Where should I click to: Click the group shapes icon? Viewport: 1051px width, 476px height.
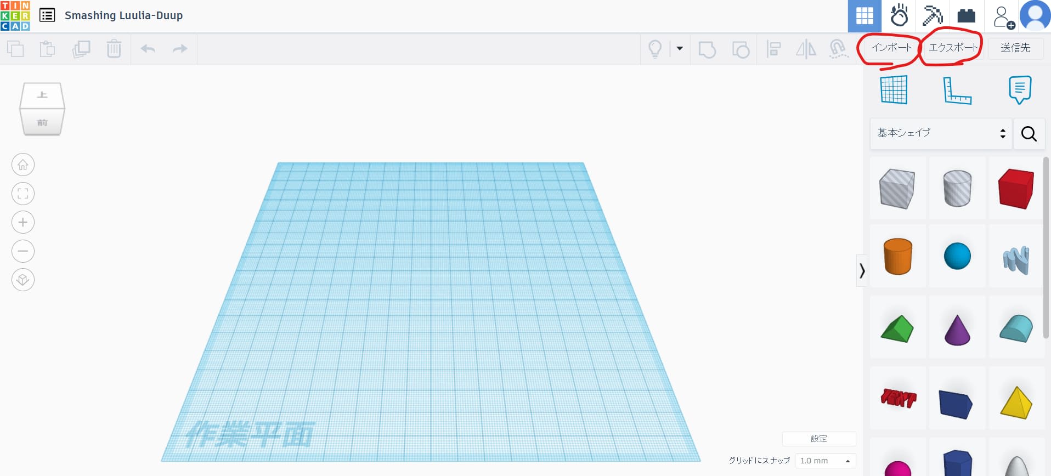click(x=707, y=49)
